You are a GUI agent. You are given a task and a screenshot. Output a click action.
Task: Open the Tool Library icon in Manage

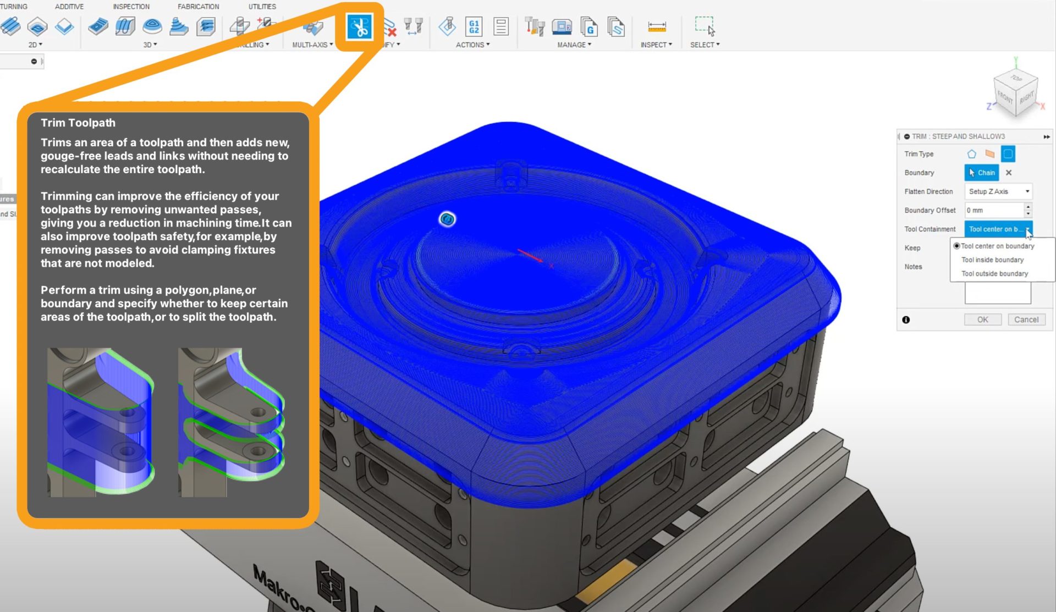point(534,26)
